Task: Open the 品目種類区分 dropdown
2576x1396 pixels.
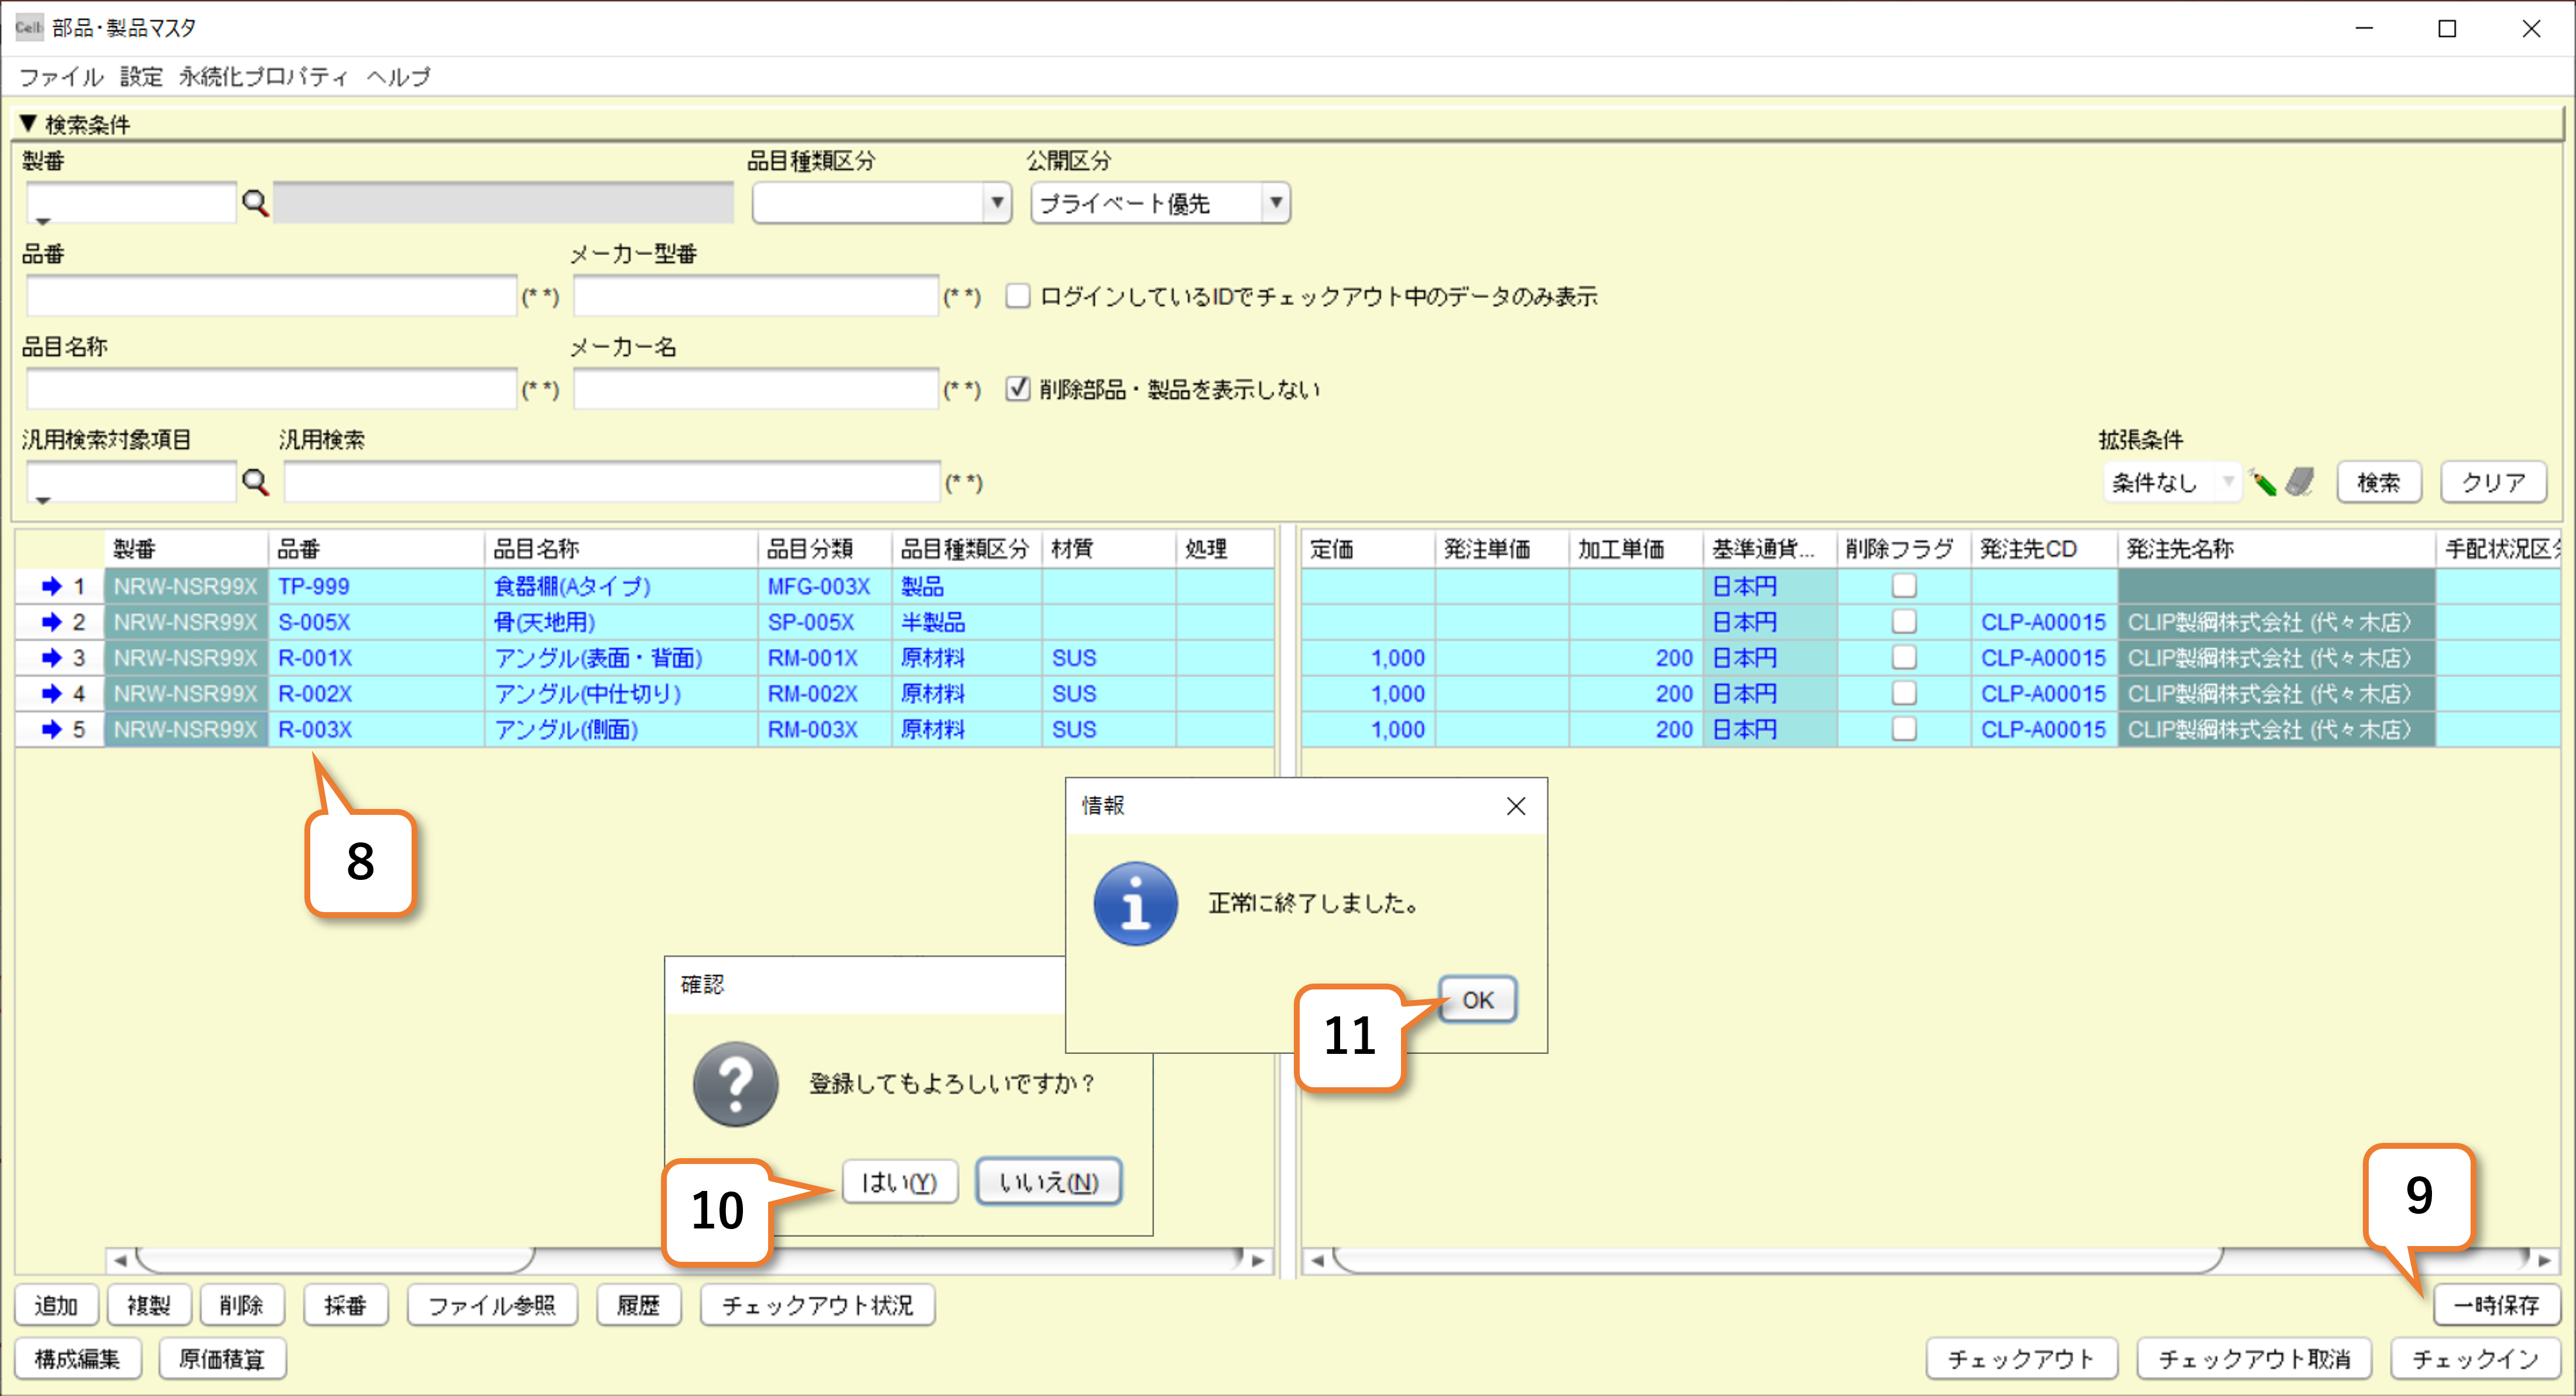Action: [x=996, y=204]
